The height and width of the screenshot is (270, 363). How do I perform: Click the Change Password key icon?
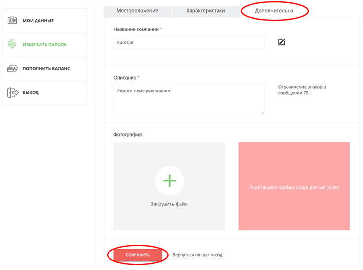click(x=12, y=44)
